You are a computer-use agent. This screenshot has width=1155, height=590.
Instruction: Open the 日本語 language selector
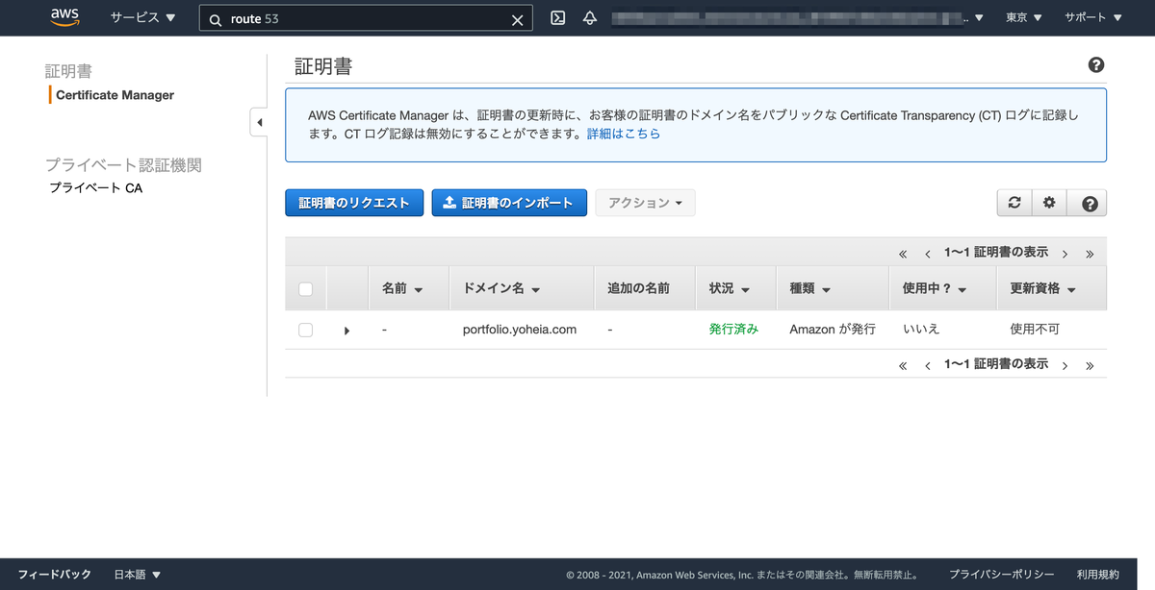click(x=137, y=575)
